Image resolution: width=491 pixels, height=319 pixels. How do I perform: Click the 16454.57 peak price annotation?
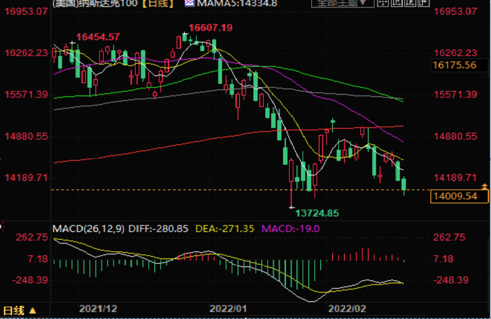pos(98,37)
